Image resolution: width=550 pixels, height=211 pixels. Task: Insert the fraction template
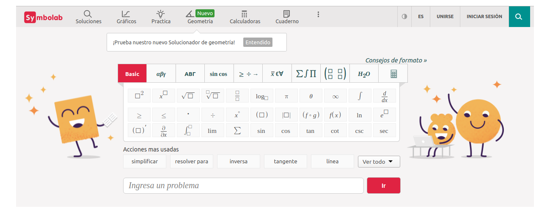(237, 96)
